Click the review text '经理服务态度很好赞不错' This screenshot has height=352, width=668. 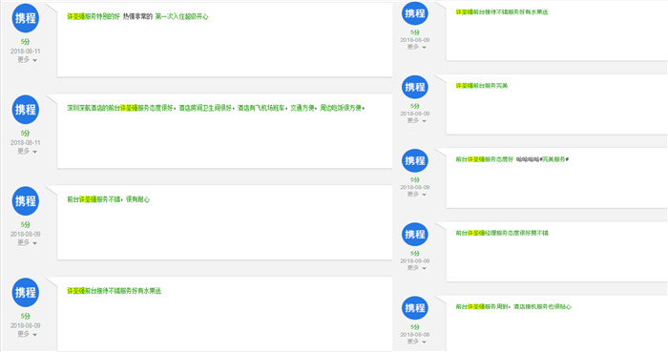click(516, 233)
